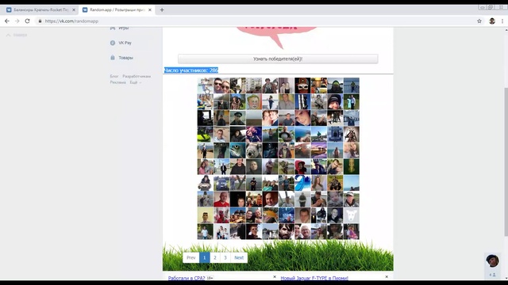Open the Новый Jaguar F-TYPE ad link
The height and width of the screenshot is (285, 508).
tap(314, 278)
